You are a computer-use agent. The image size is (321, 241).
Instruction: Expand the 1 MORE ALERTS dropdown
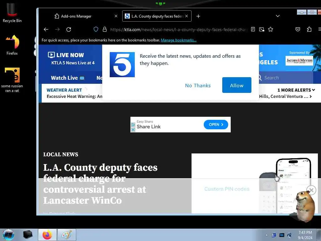click(x=296, y=90)
